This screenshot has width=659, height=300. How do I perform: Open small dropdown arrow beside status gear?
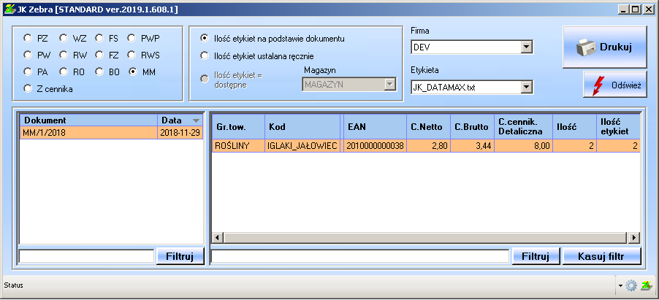coord(620,286)
